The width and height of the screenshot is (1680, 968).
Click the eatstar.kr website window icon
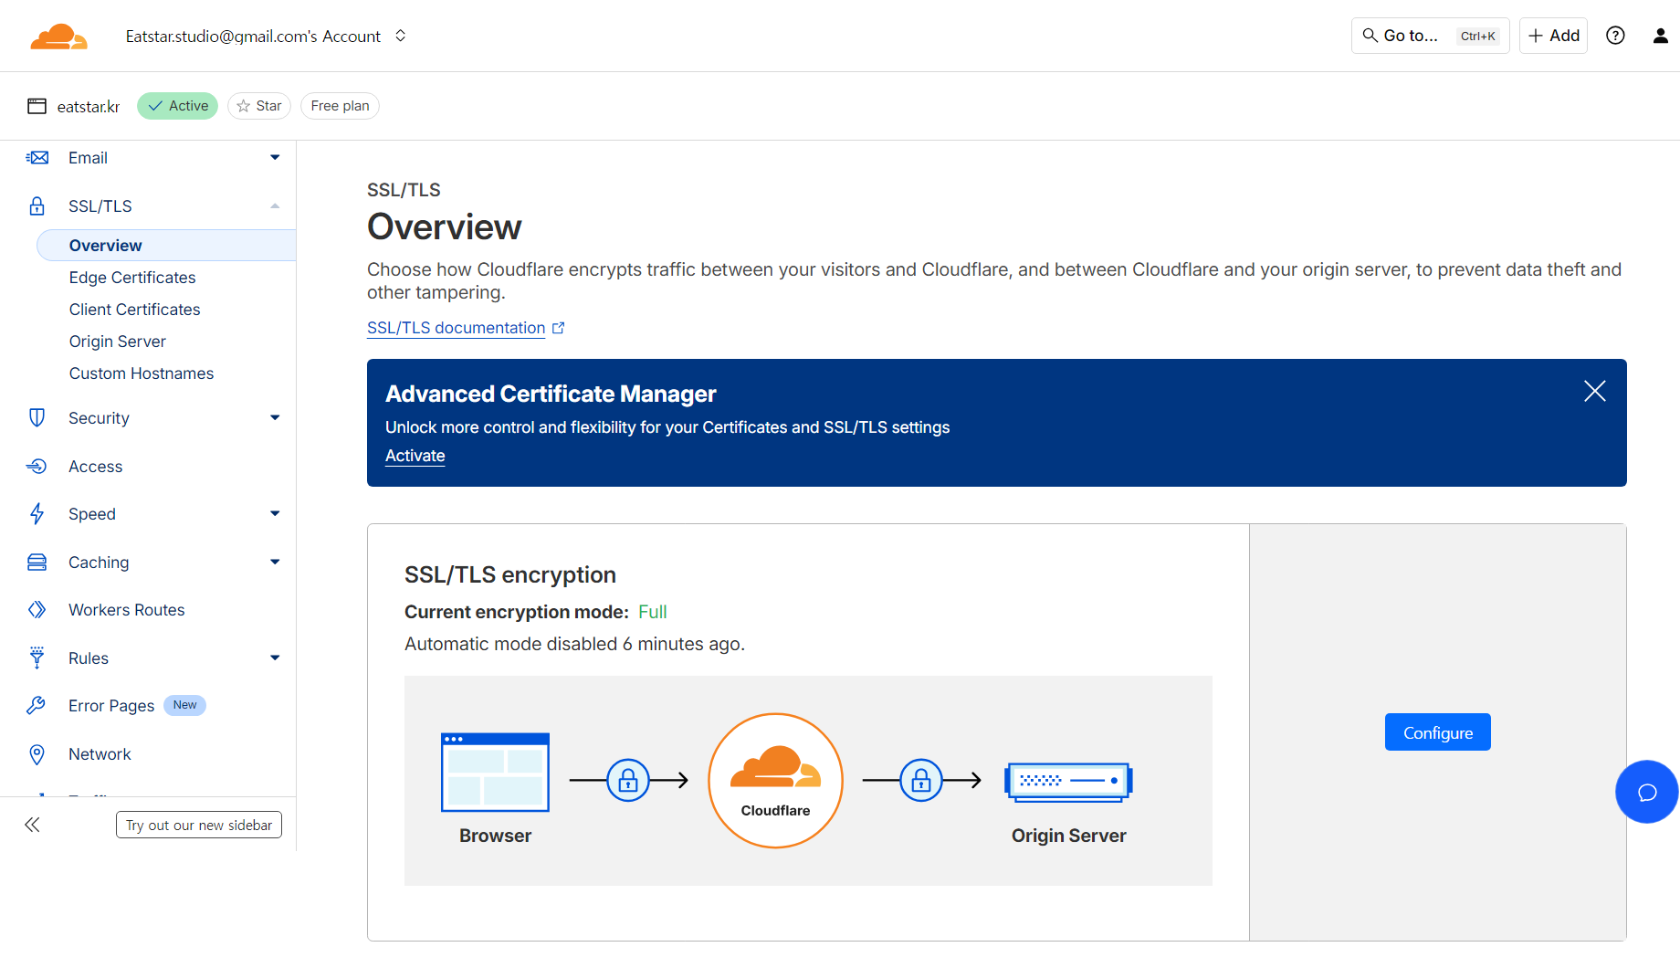pos(37,106)
